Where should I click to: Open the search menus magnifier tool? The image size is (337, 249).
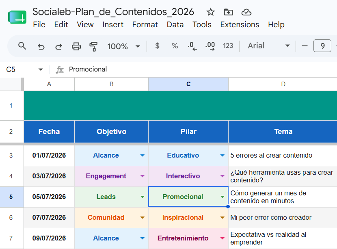pos(22,46)
